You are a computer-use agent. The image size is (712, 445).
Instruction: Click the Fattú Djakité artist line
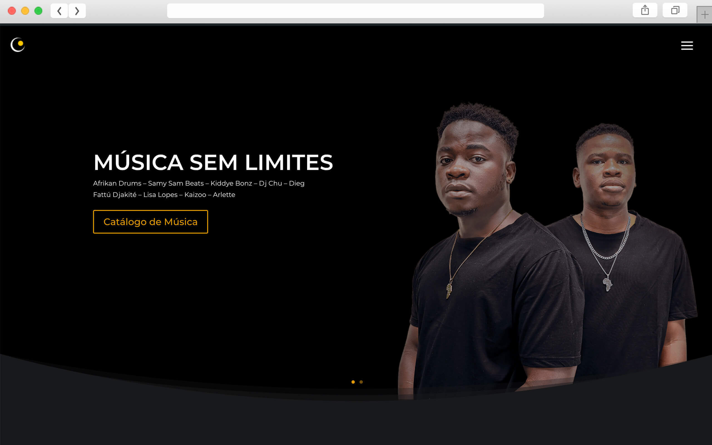coord(164,195)
